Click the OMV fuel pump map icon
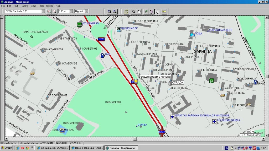The height and width of the screenshot is (151, 269). pos(103,56)
